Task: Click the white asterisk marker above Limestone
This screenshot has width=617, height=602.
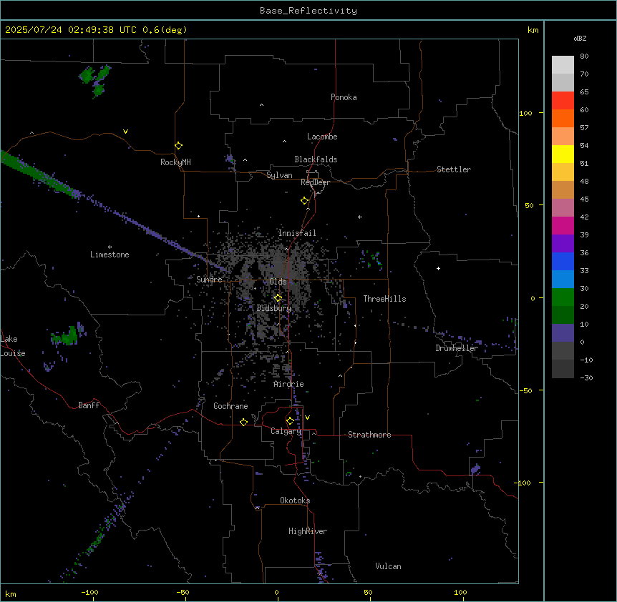Action: (110, 247)
